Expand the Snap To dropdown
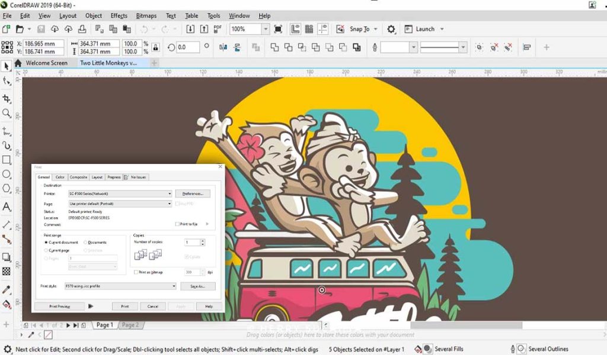Screen dimensions: 607x355 [375, 29]
